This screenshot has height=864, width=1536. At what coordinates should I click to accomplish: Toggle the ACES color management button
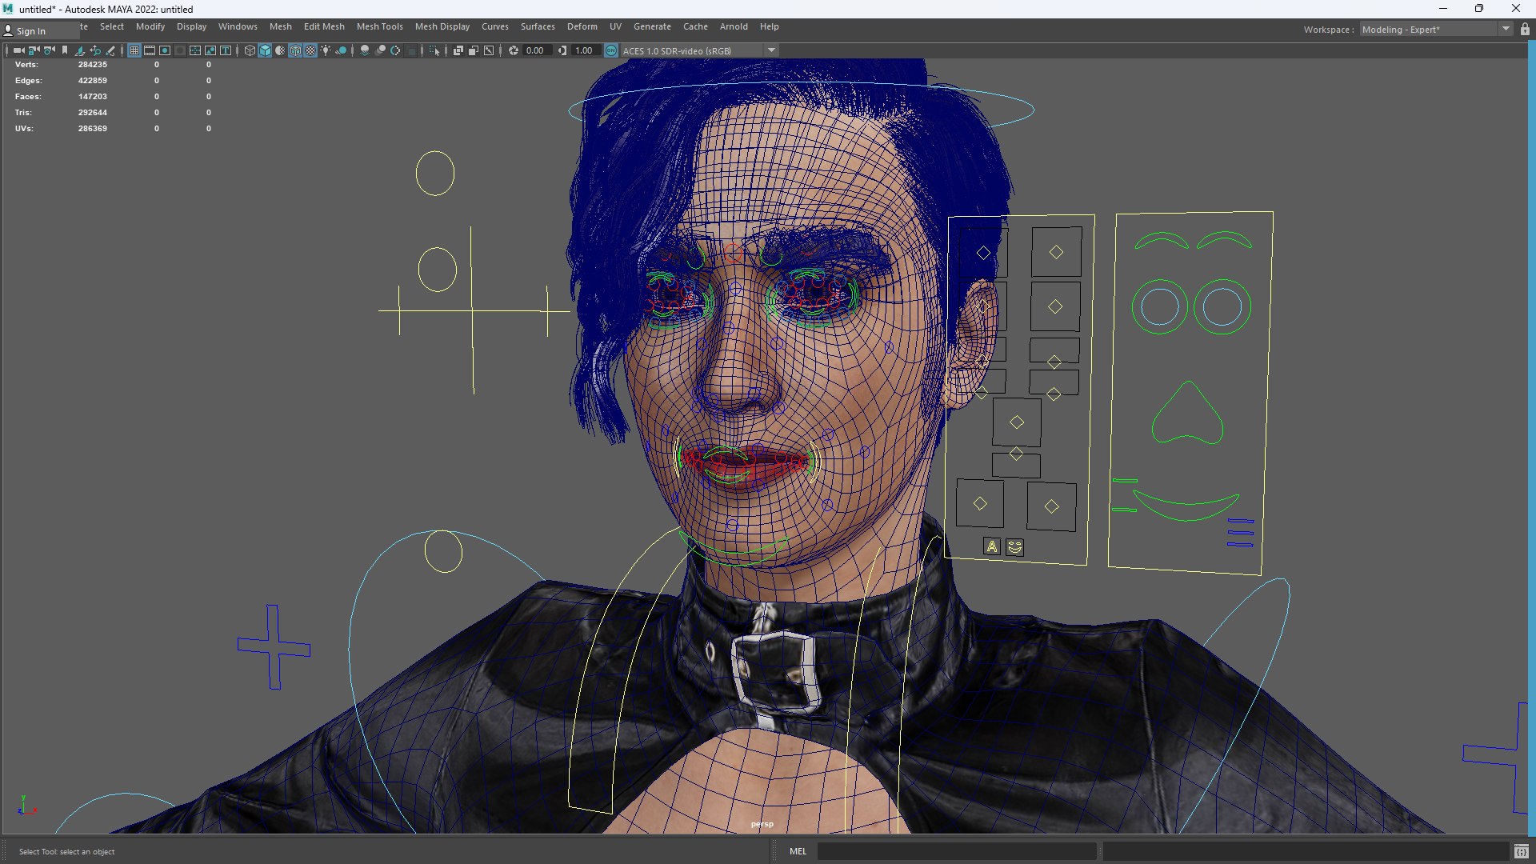point(611,50)
